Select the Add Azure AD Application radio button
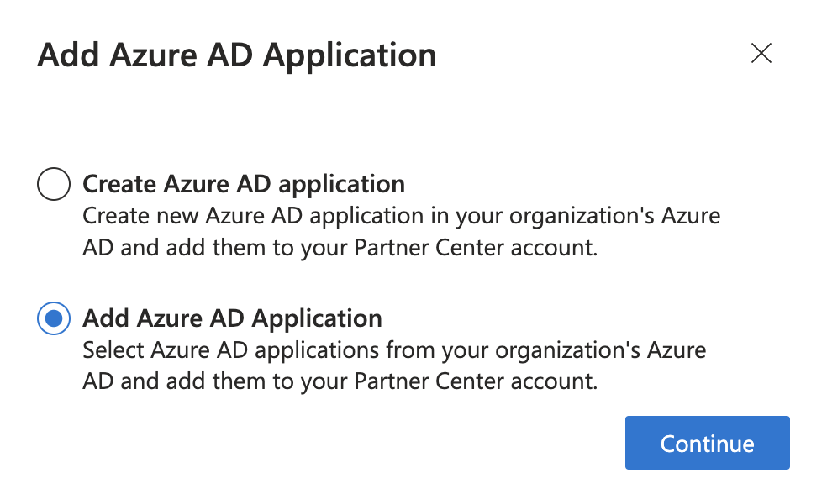 pos(54,318)
